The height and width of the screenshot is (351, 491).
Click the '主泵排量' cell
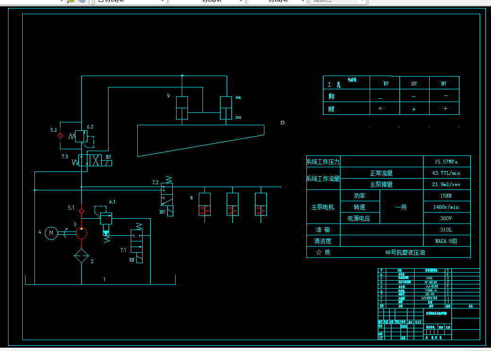(381, 184)
